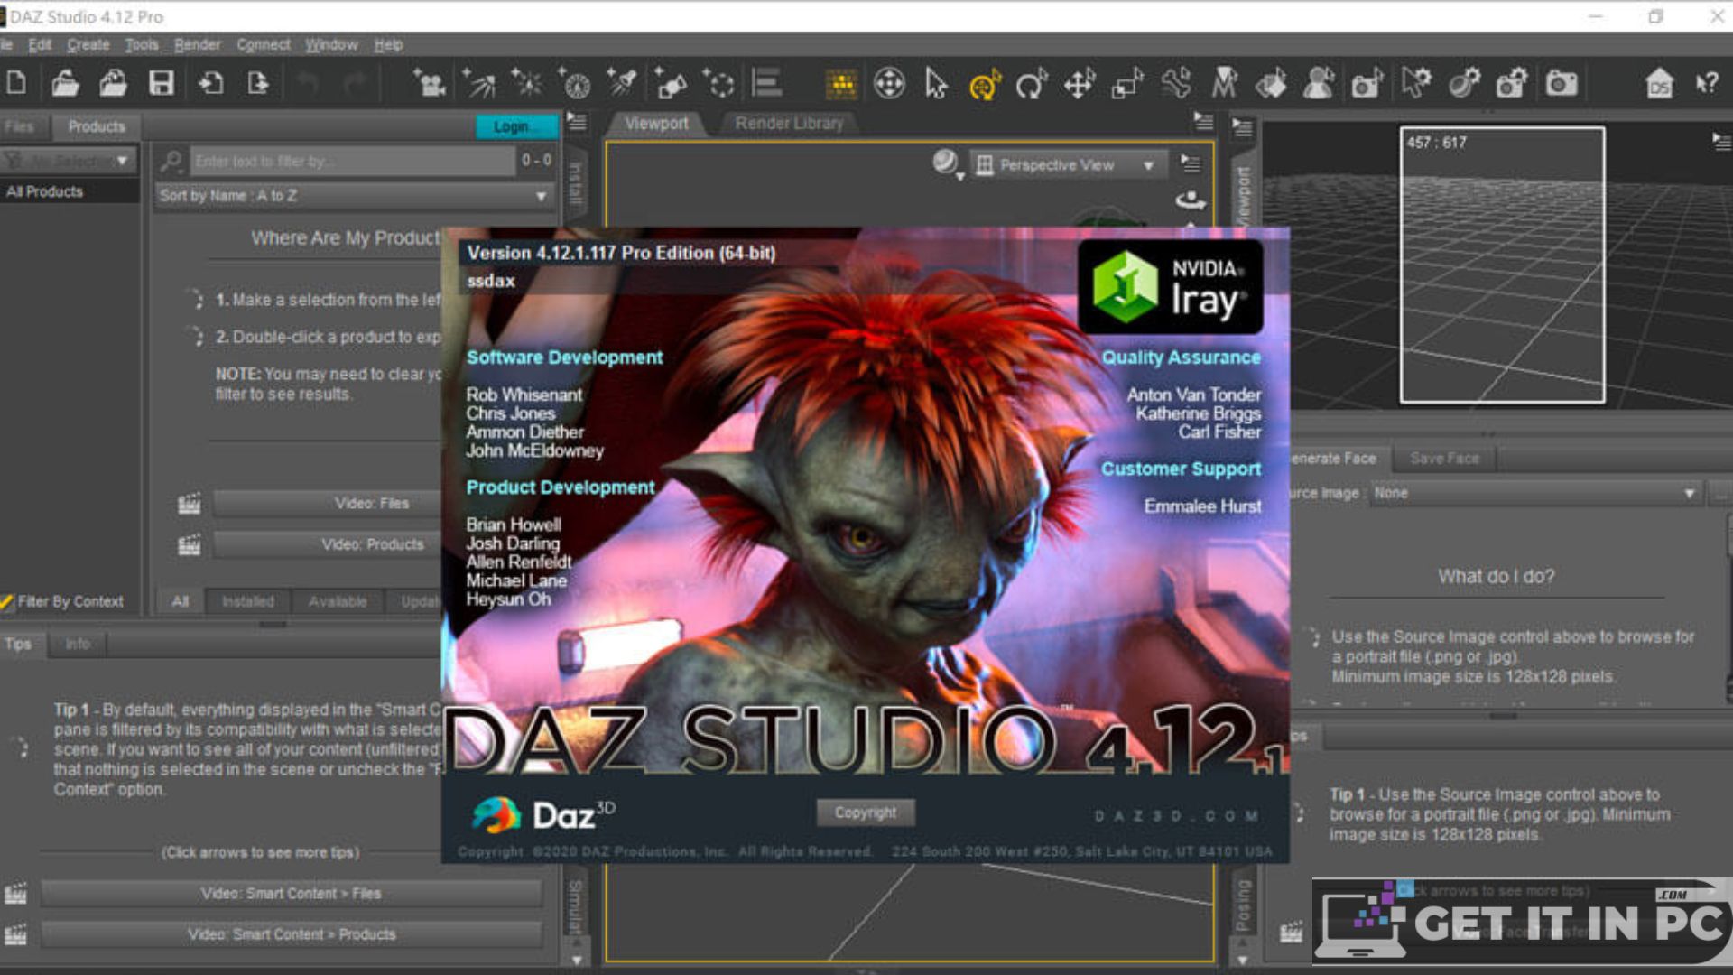Image resolution: width=1733 pixels, height=975 pixels.
Task: Click the Import file icon
Action: click(x=210, y=83)
